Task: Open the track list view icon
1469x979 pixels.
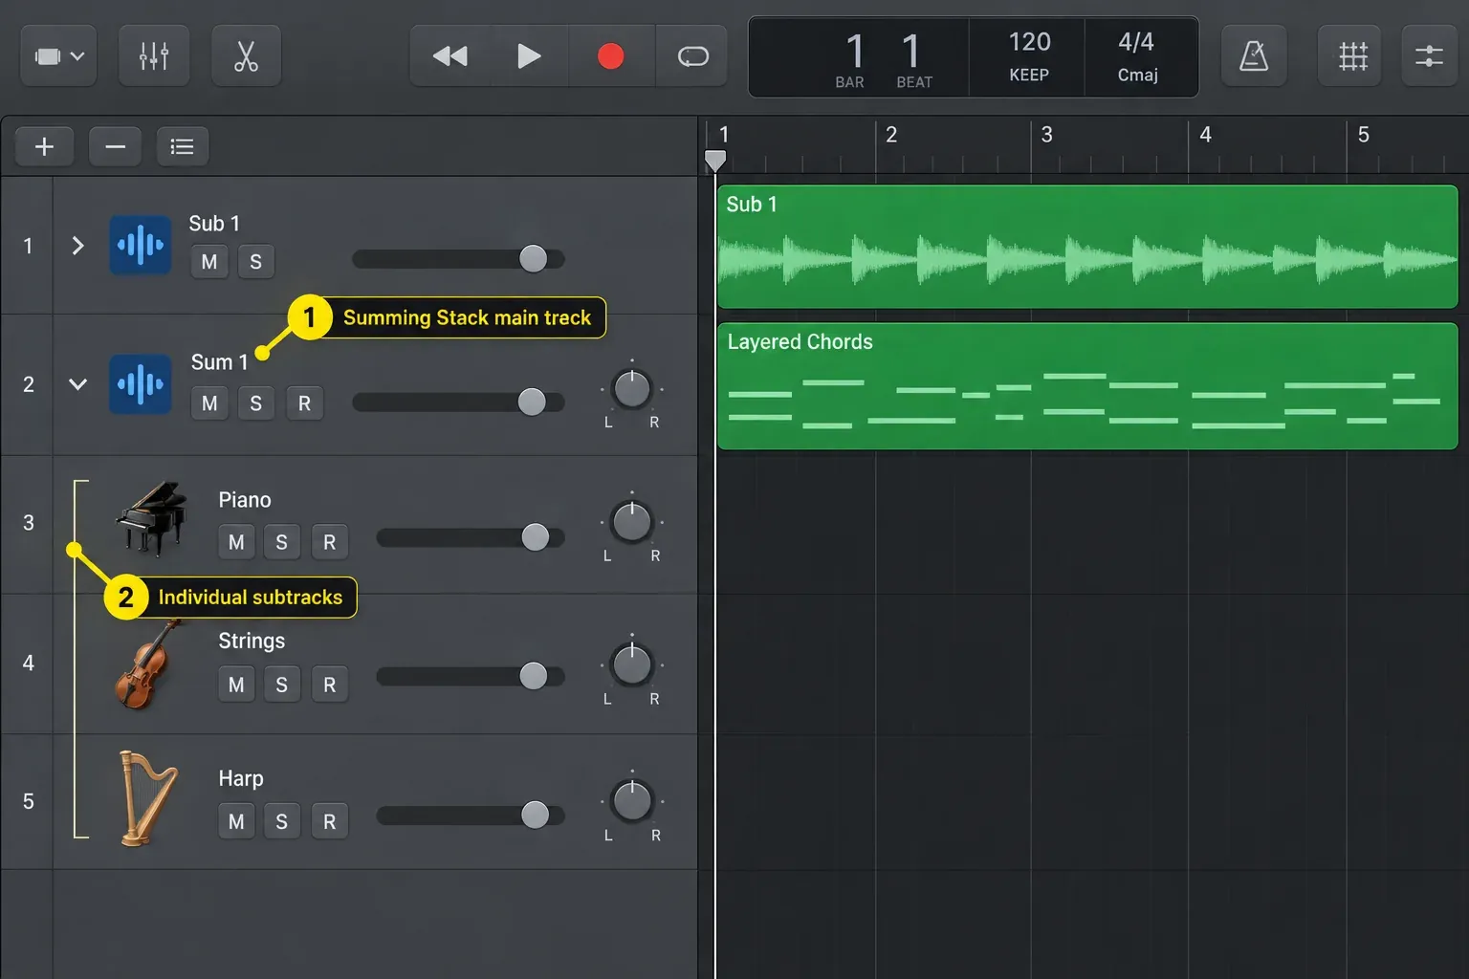Action: coord(182,146)
